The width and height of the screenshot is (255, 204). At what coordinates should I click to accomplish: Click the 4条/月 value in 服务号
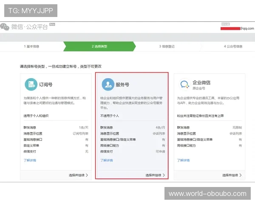click(x=160, y=127)
